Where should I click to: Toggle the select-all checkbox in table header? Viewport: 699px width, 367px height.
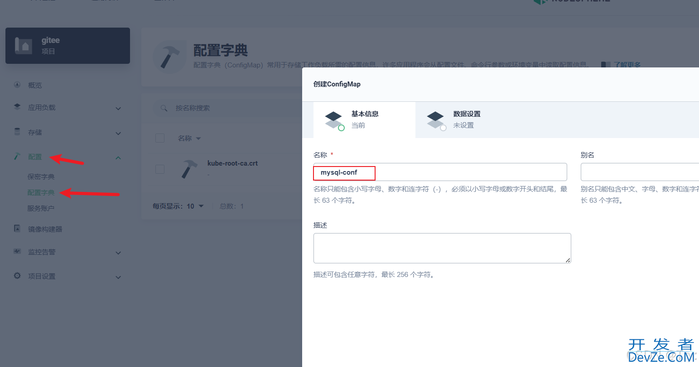point(160,138)
